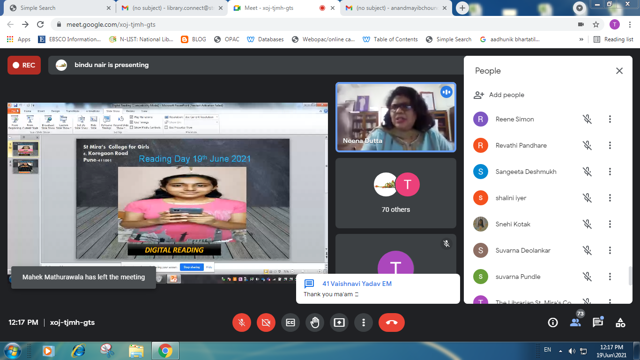Open more actions for Sangeeta Deshmukh
The image size is (640, 360).
[610, 172]
